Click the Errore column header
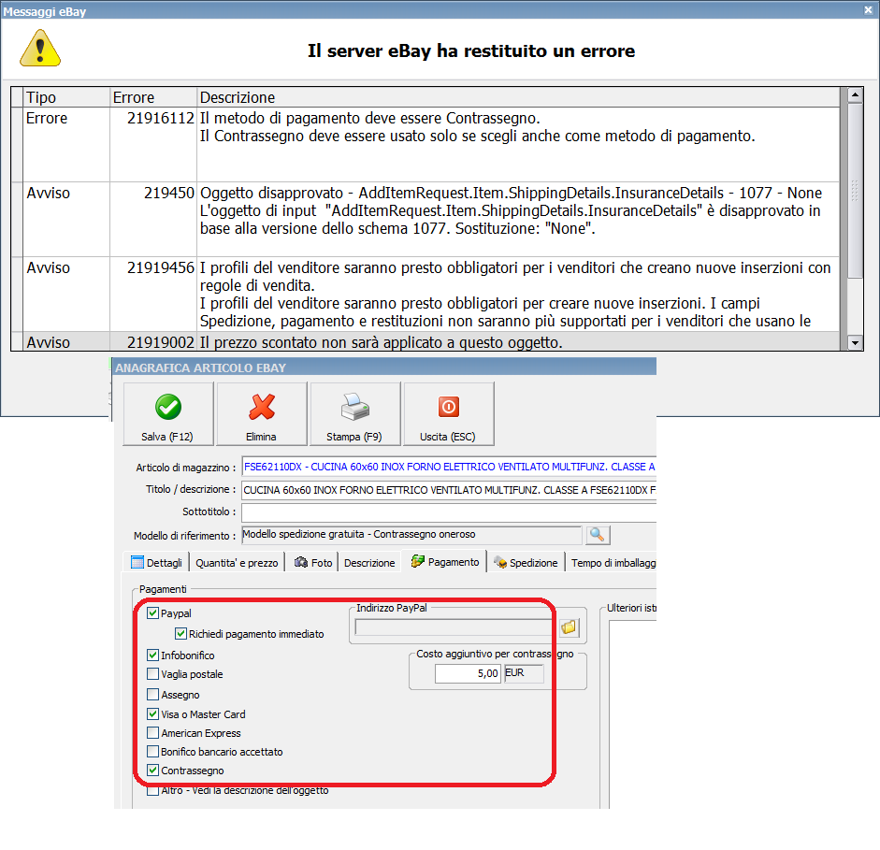880x850 pixels. [153, 97]
